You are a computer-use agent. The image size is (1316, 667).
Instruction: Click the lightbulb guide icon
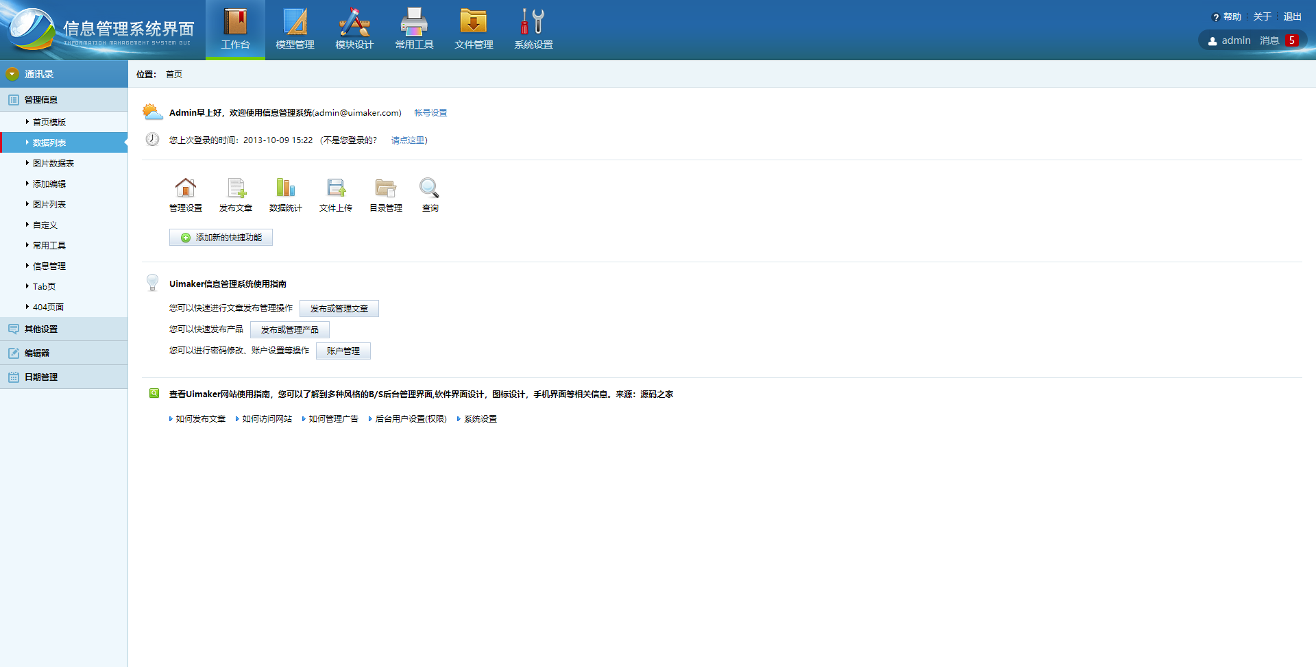point(153,282)
